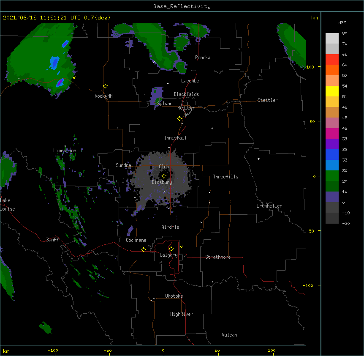Pick the red swatch between 65 and 60 dBZ
The image size is (364, 356).
pos(332,60)
